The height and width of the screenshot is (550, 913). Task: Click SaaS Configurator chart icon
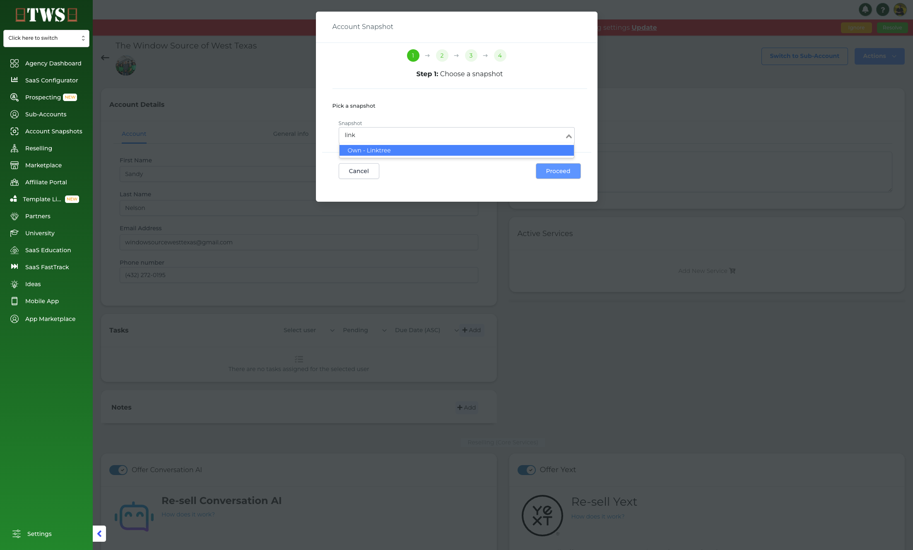[x=14, y=80]
